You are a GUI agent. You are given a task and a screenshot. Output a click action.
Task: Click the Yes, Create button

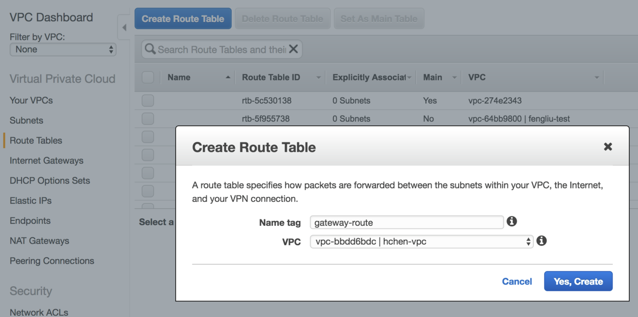point(578,281)
